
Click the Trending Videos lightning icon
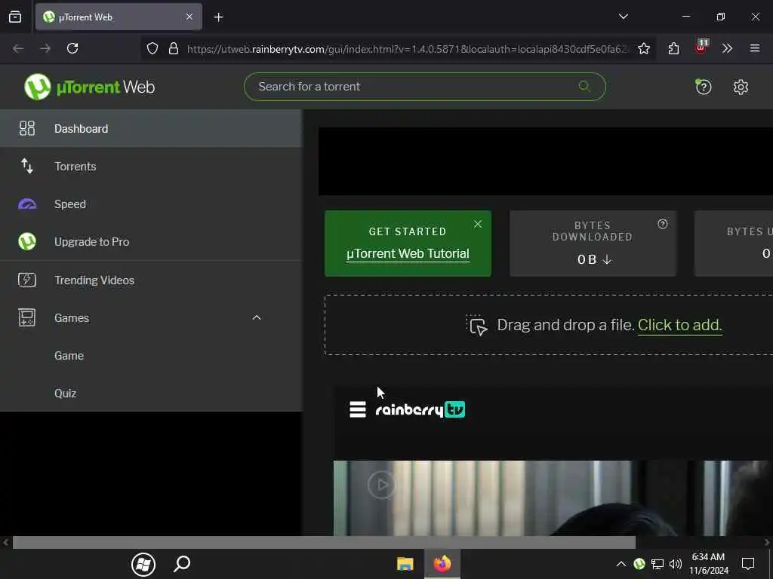(x=27, y=280)
